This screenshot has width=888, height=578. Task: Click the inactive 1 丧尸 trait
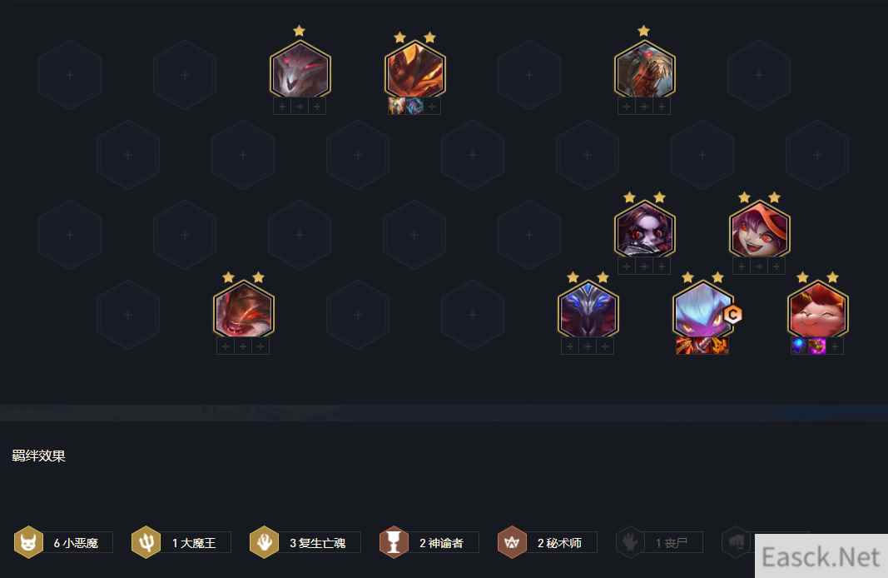(x=660, y=542)
